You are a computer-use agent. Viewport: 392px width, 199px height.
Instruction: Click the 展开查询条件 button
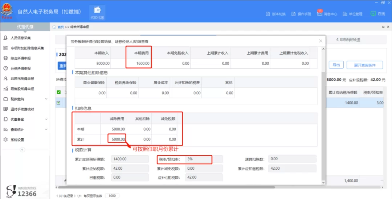365,65
